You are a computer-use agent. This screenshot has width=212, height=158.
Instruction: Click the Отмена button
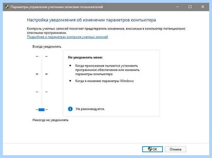tap(176, 149)
